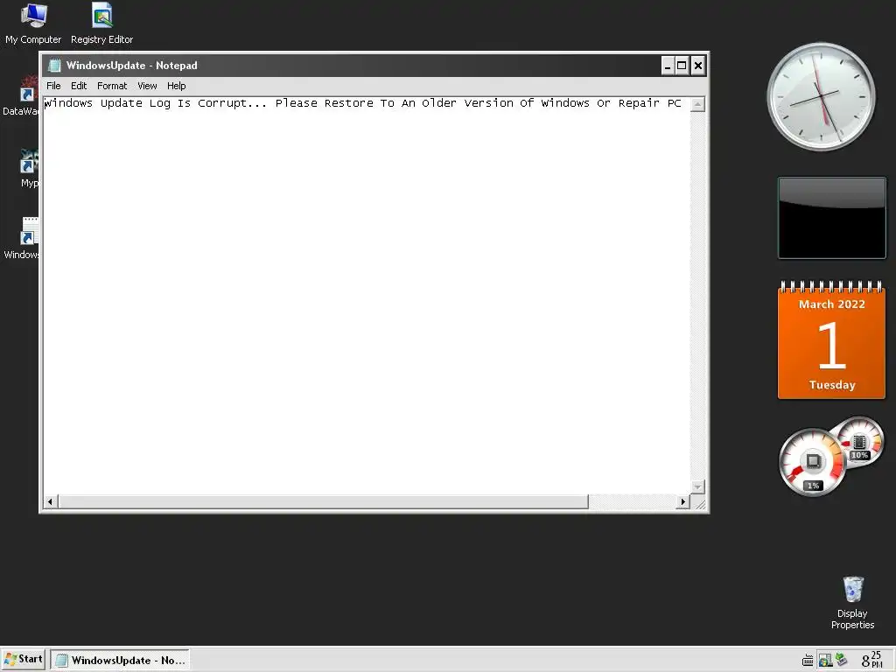896x672 pixels.
Task: Click the tray icon left of the clock
Action: (841, 660)
